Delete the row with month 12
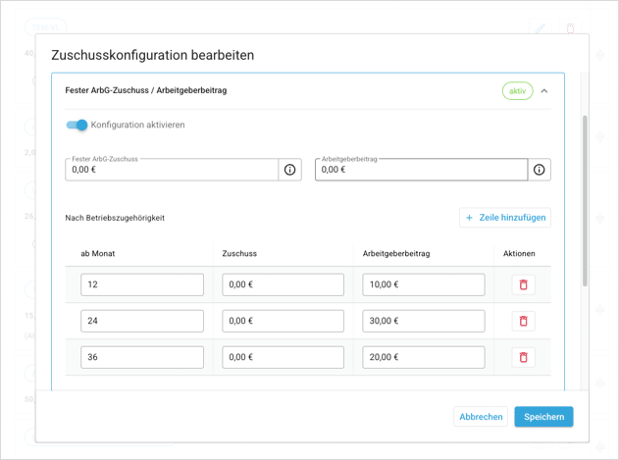The height and width of the screenshot is (460, 619). 523,284
